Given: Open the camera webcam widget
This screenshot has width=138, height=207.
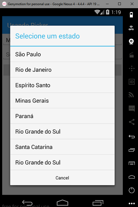Looking at the screenshot, I should tap(131, 42).
